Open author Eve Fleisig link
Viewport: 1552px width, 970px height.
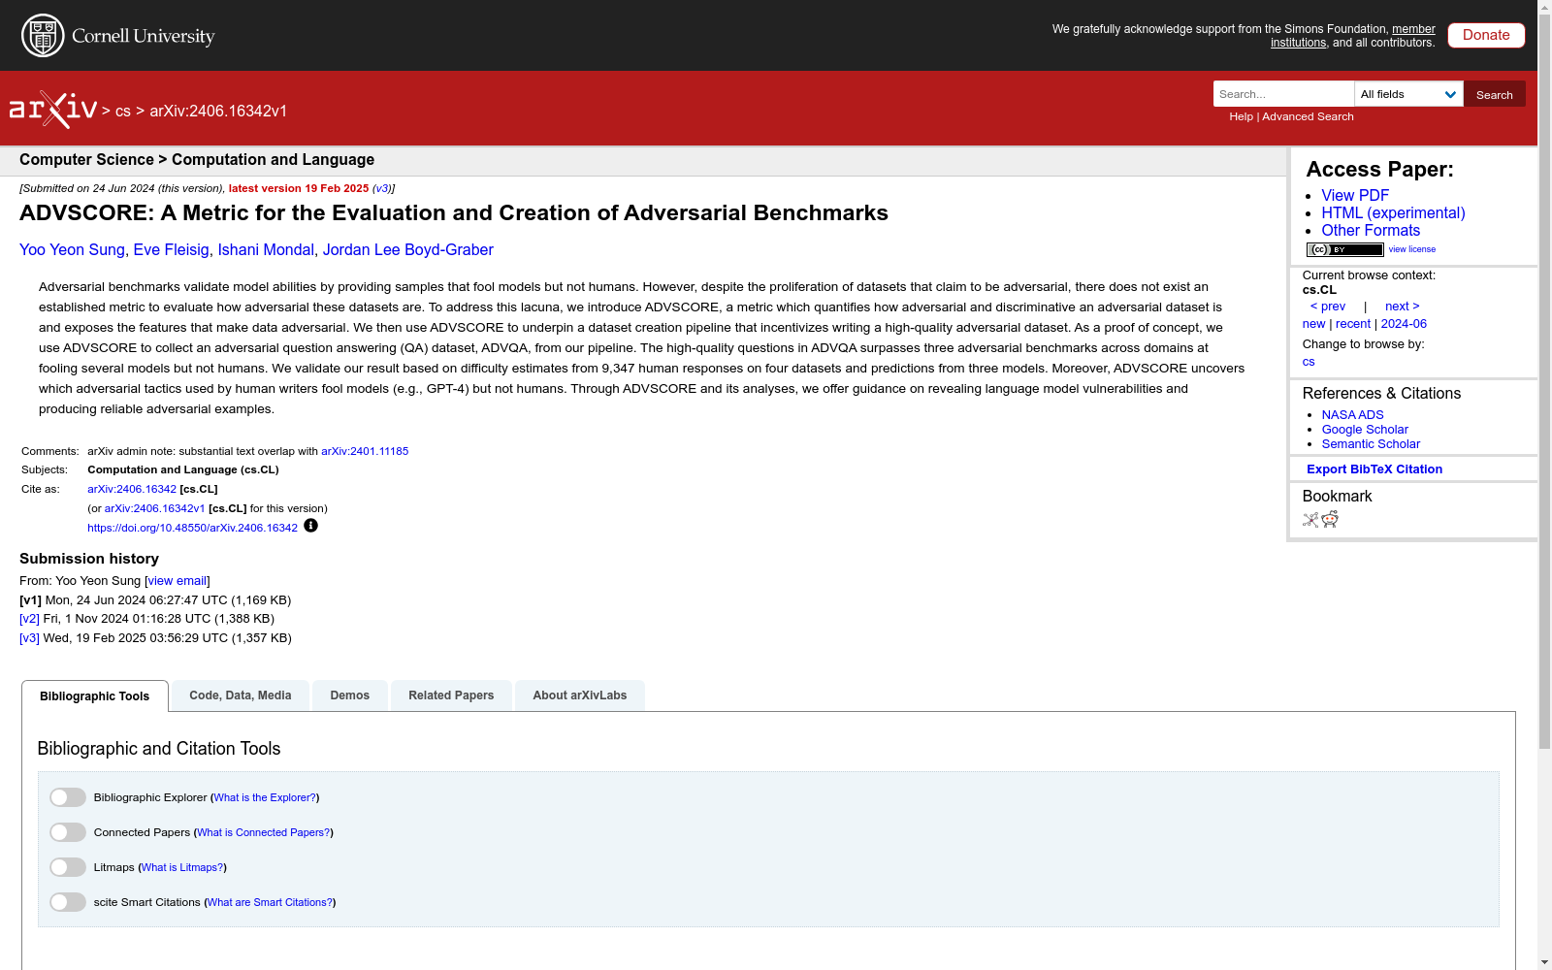point(172,250)
